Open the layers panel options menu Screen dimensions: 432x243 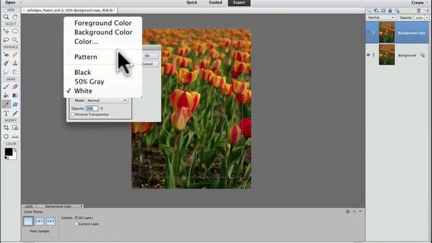pyautogui.click(x=427, y=11)
